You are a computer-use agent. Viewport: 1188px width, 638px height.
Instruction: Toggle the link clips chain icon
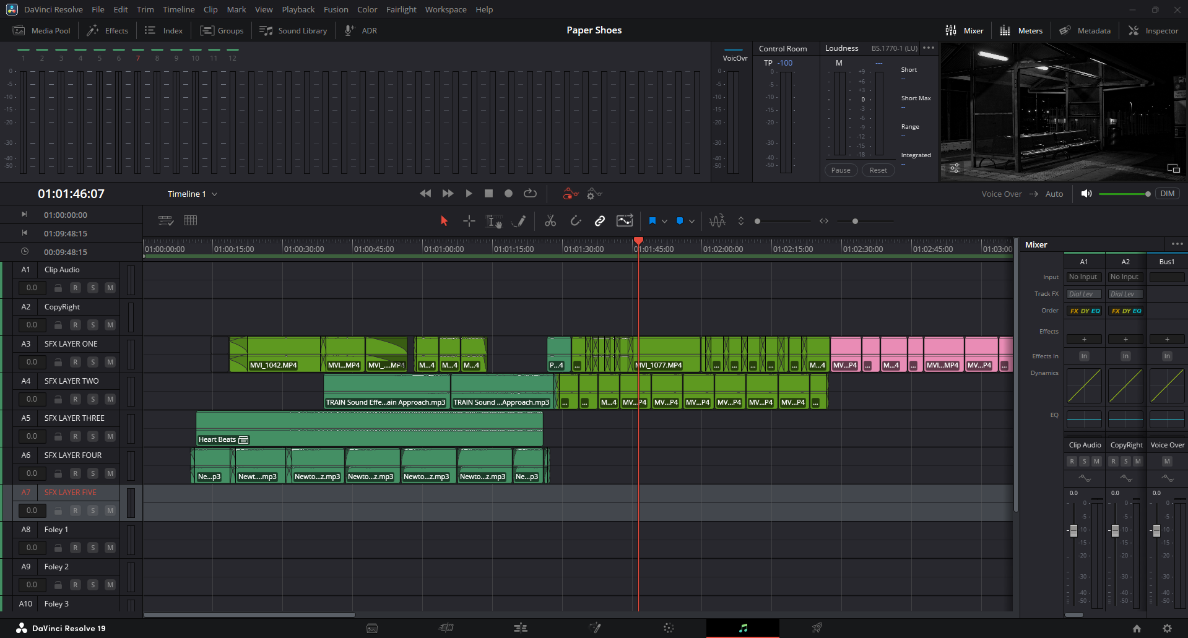click(599, 221)
